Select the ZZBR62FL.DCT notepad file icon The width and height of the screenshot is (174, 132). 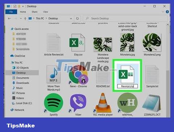pyautogui.click(x=152, y=103)
